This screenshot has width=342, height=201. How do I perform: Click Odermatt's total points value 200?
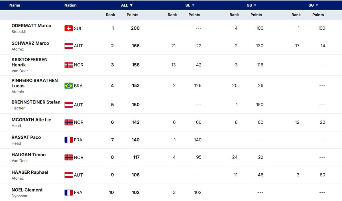(135, 28)
